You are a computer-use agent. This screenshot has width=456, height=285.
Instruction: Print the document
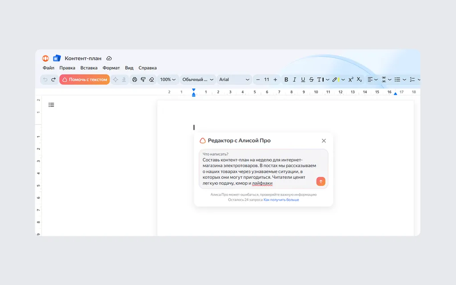134,80
